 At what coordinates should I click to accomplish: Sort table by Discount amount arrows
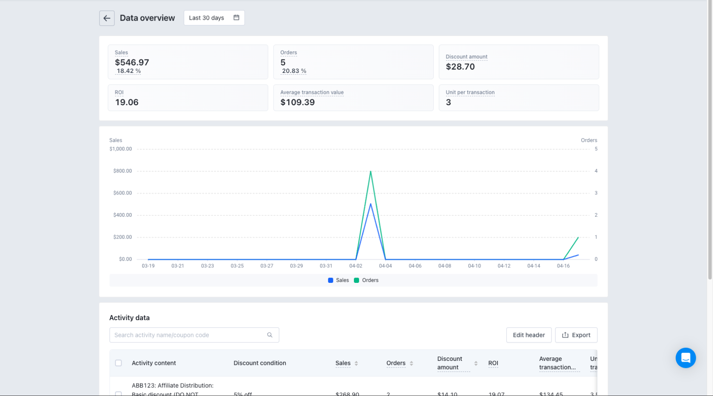tap(476, 363)
